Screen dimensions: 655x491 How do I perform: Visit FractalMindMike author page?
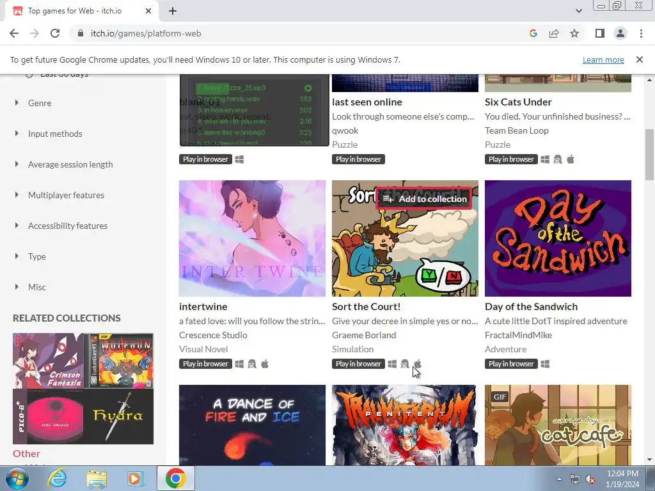pos(518,335)
